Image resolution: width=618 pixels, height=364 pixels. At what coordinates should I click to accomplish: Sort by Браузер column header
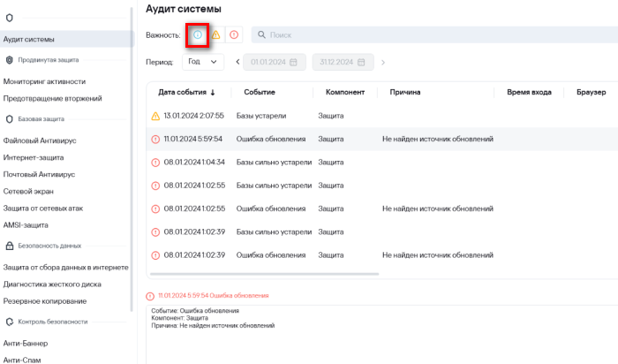point(592,92)
